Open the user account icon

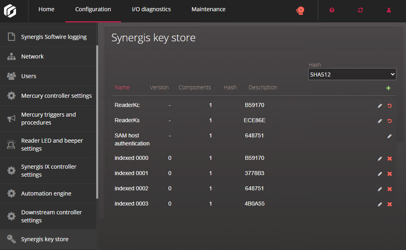(388, 10)
